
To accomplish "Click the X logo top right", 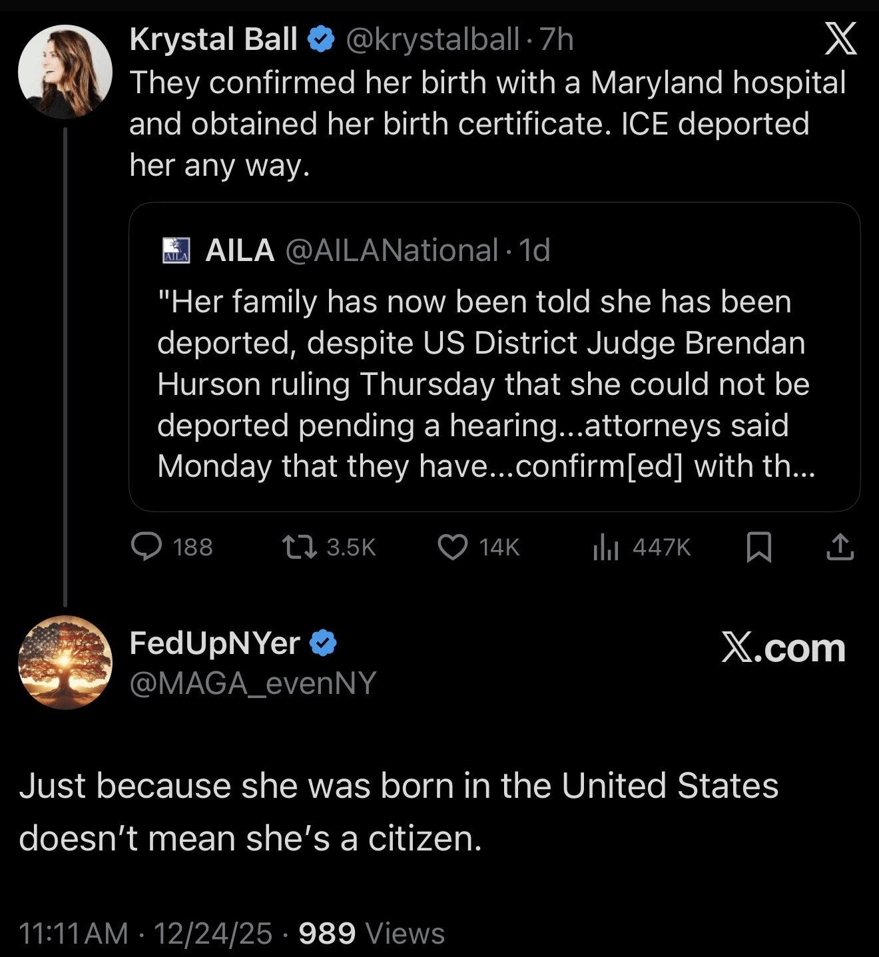I will [x=840, y=39].
